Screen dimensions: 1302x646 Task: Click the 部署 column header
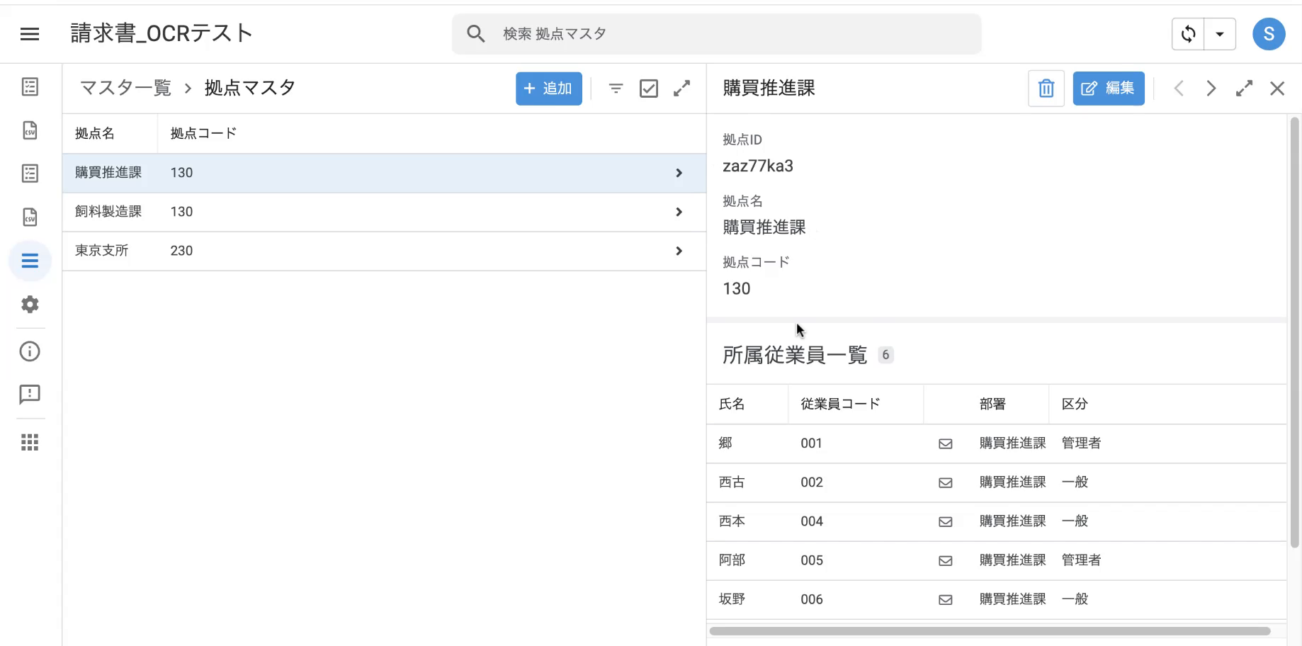(x=992, y=404)
